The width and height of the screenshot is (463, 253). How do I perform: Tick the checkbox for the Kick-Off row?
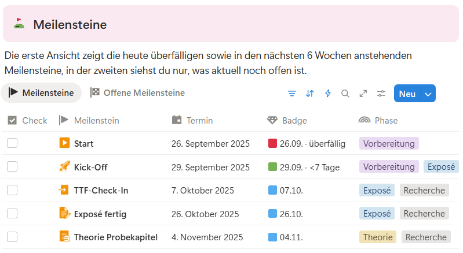click(12, 166)
